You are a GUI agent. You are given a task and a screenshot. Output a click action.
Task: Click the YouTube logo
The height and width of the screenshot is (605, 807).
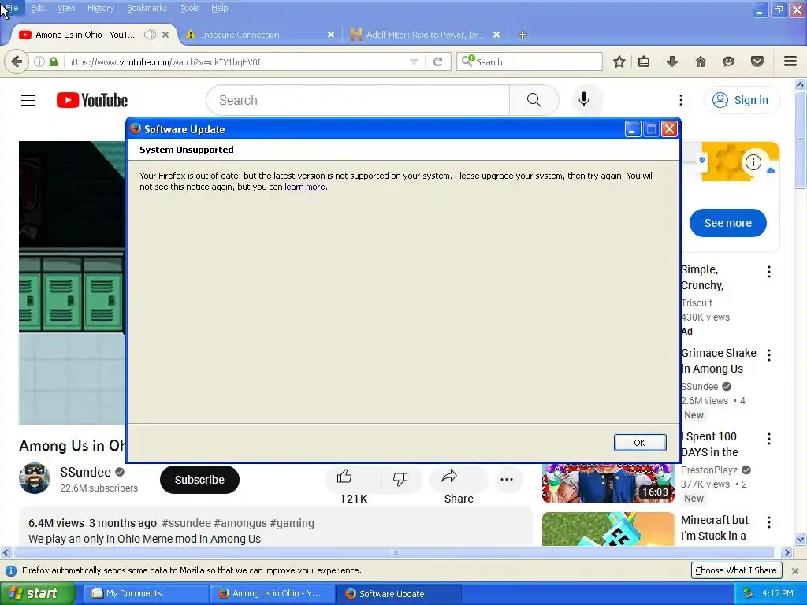pyautogui.click(x=92, y=100)
